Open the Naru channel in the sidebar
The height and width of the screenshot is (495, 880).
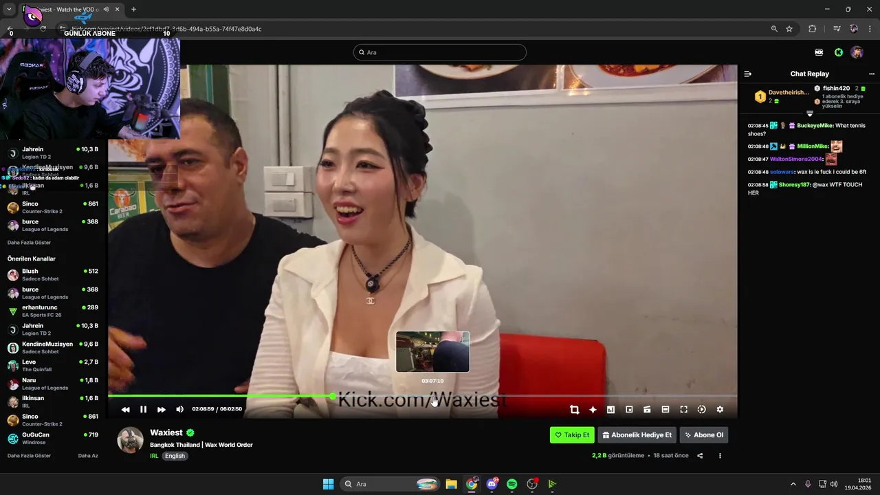click(54, 384)
